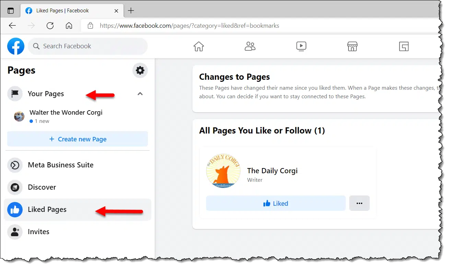Open the Invites menu item
This screenshot has height=267, width=449.
[x=78, y=232]
